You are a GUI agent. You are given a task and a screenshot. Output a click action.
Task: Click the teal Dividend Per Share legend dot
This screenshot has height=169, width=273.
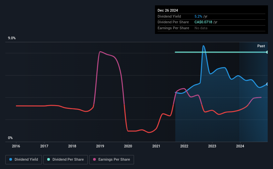click(49, 159)
